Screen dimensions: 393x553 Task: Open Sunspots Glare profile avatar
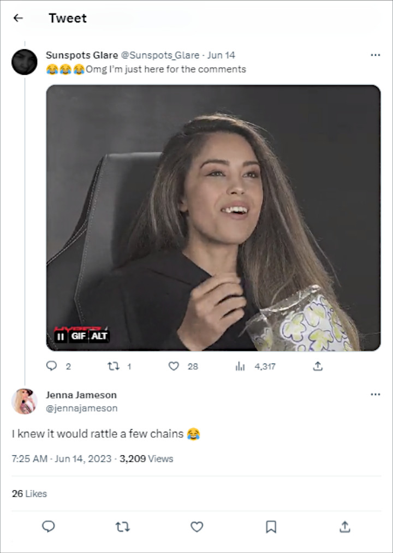coord(25,62)
